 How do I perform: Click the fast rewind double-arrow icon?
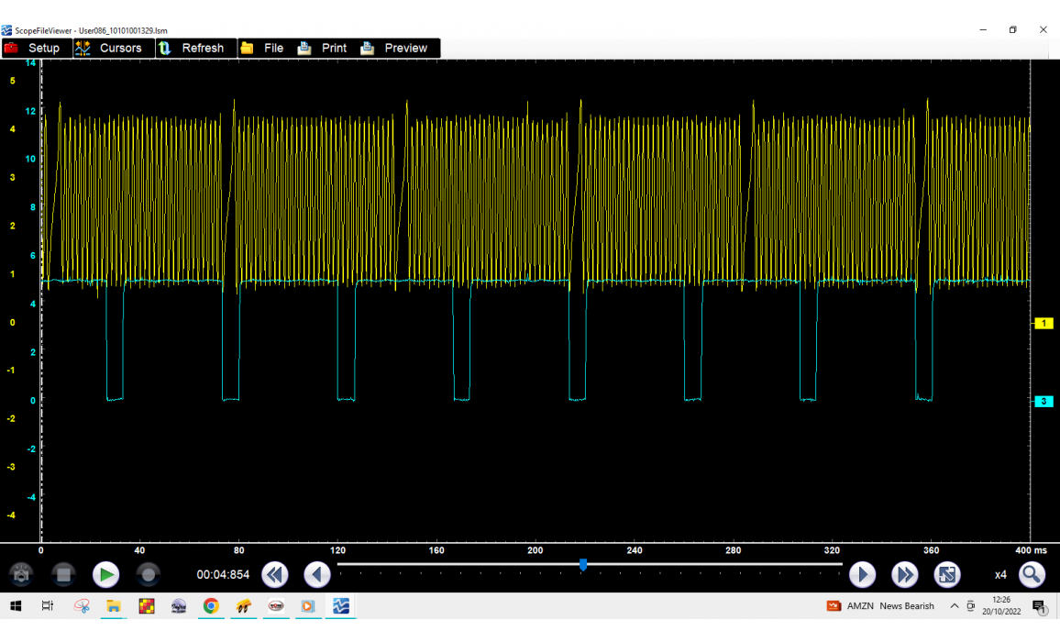pyautogui.click(x=274, y=575)
